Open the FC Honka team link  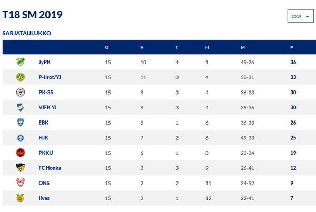[50, 168]
